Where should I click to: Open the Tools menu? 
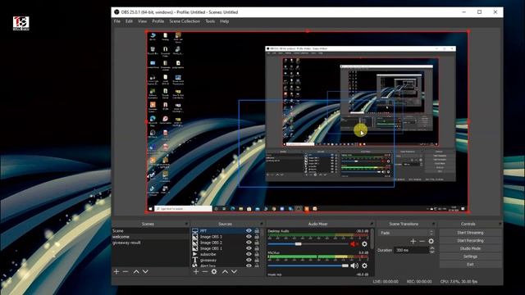[x=210, y=21]
